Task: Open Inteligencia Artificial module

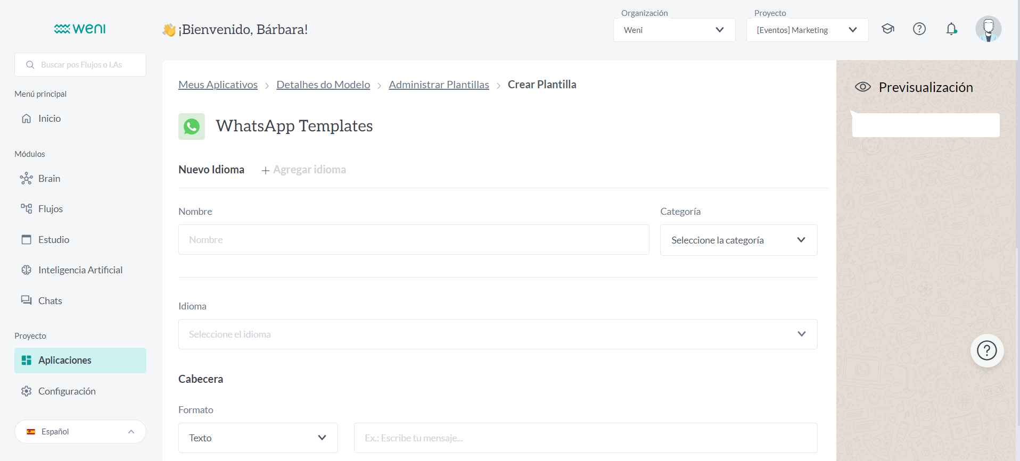Action: [80, 270]
